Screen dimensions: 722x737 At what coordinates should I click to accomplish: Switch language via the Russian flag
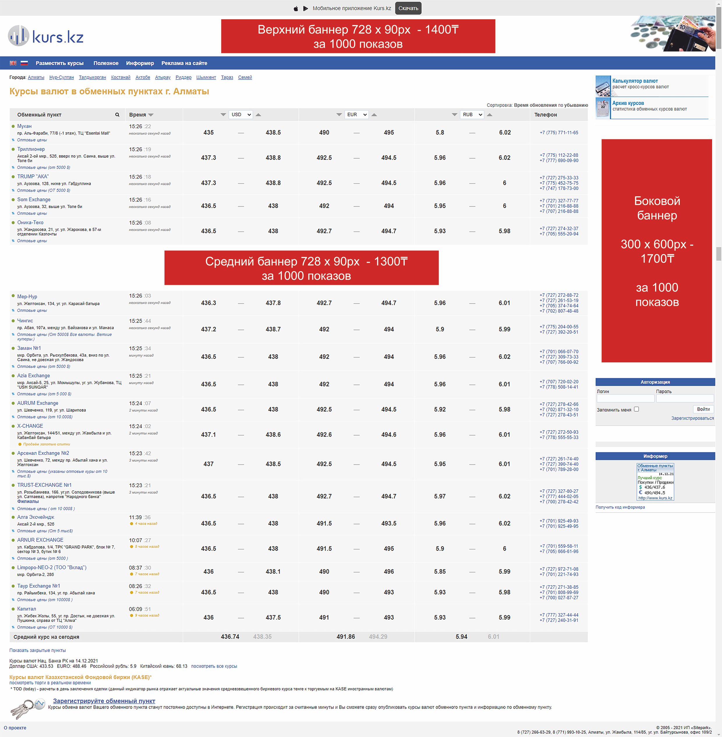pyautogui.click(x=24, y=64)
